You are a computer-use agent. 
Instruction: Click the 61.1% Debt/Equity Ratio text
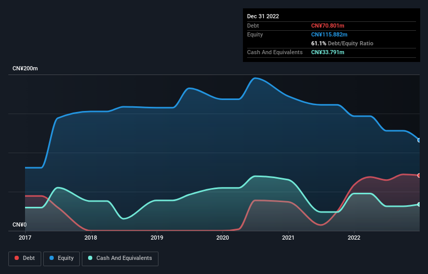pos(342,43)
